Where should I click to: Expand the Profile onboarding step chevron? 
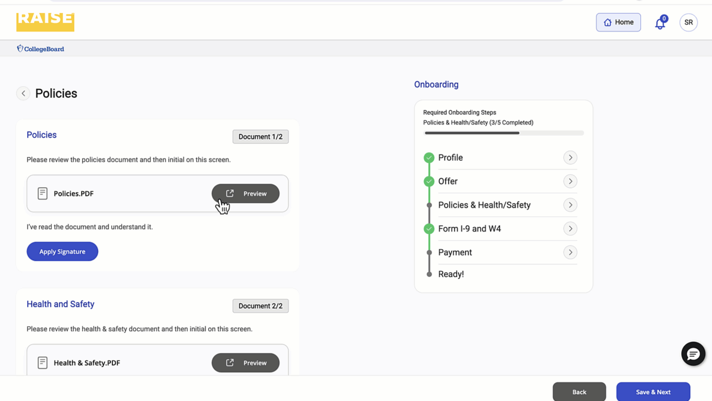pyautogui.click(x=570, y=158)
